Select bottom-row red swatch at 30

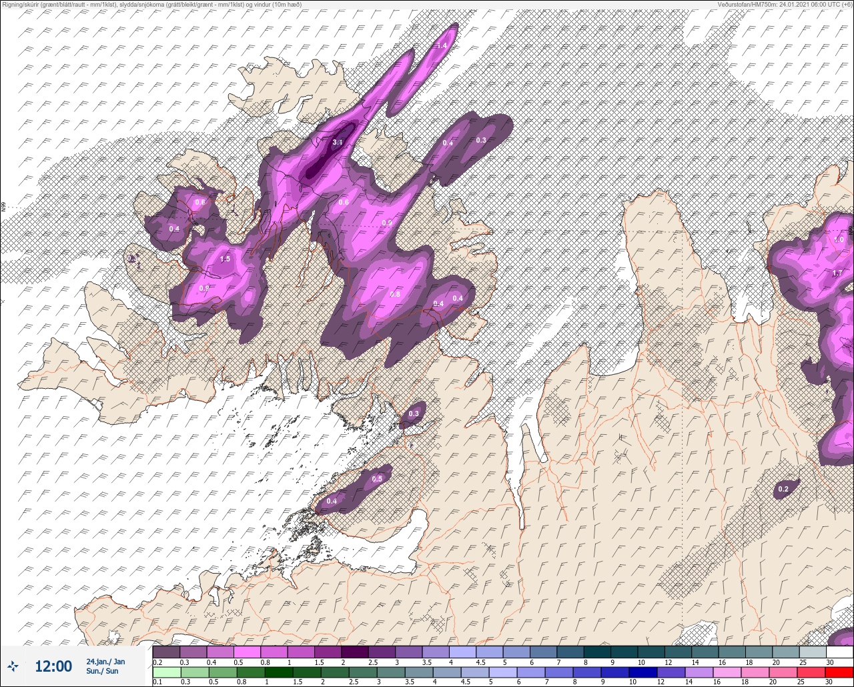[x=839, y=672]
